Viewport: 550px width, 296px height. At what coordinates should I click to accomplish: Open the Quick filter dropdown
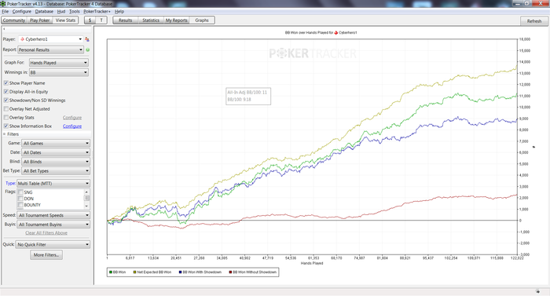click(x=53, y=244)
